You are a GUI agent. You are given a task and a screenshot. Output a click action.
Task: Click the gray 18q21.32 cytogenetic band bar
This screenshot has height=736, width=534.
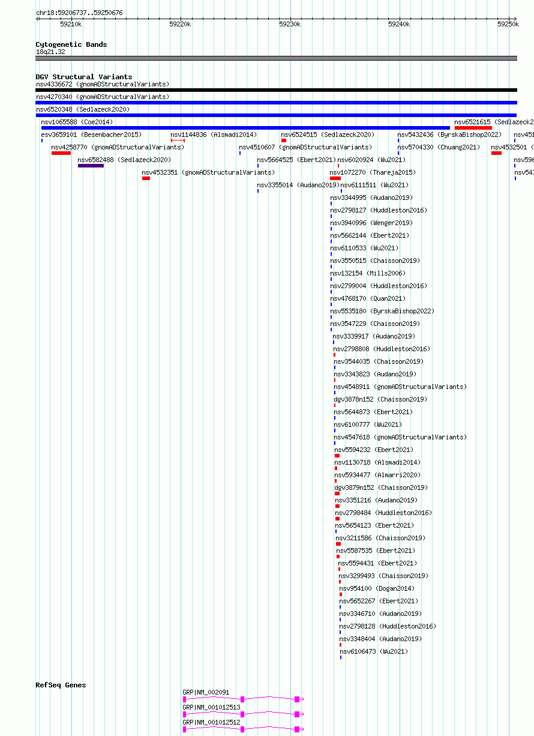click(x=277, y=58)
